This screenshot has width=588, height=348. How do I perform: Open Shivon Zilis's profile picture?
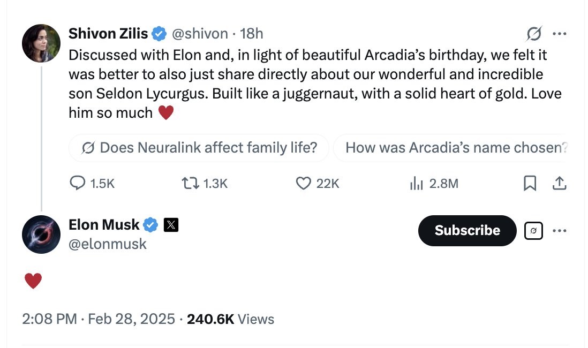[x=41, y=43]
